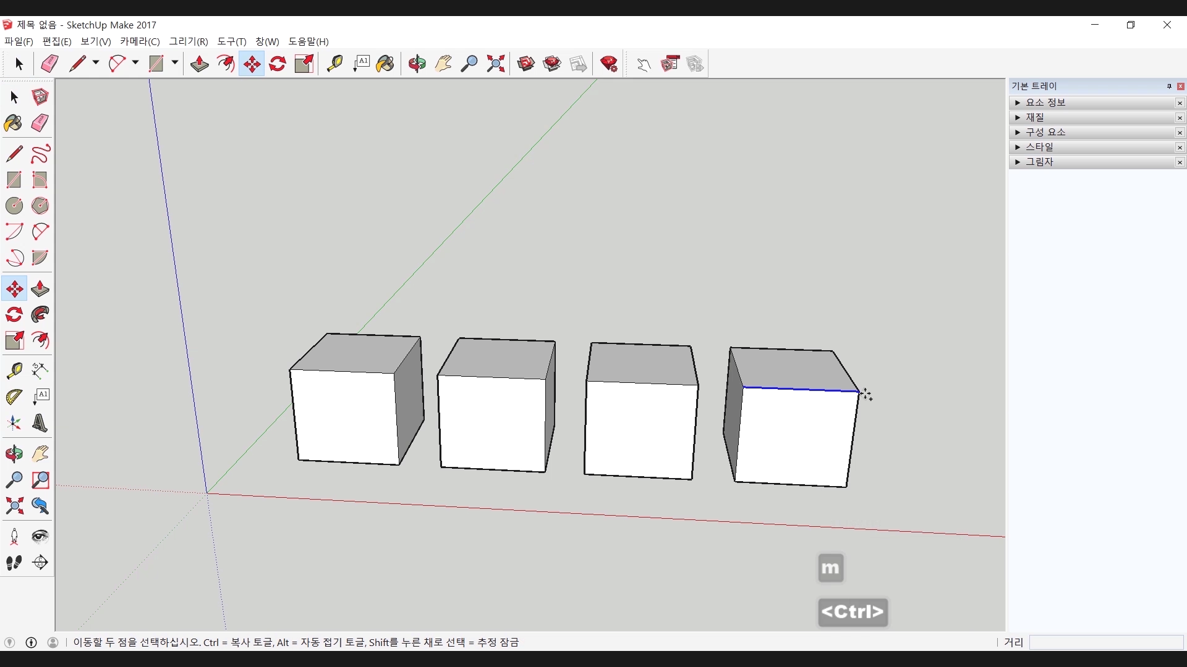Choose the Push/Pull tool in left toolbar
Viewport: 1187px width, 667px height.
(x=40, y=289)
